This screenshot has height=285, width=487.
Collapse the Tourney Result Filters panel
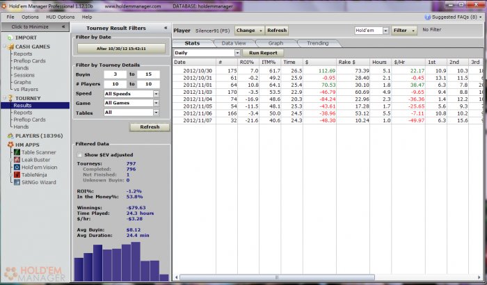[x=165, y=28]
